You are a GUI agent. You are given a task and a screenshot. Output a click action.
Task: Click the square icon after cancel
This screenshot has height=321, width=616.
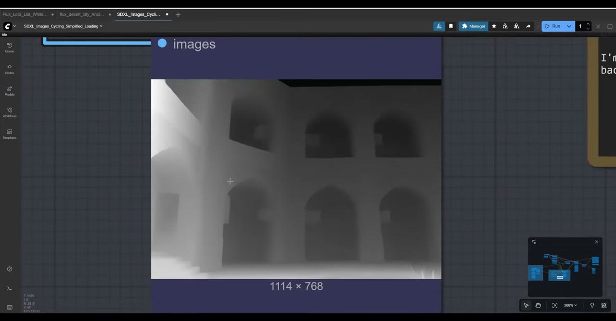click(610, 26)
